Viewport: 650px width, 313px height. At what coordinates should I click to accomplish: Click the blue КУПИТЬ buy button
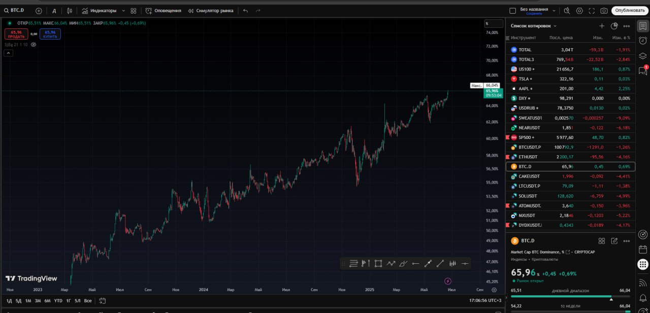tap(50, 34)
